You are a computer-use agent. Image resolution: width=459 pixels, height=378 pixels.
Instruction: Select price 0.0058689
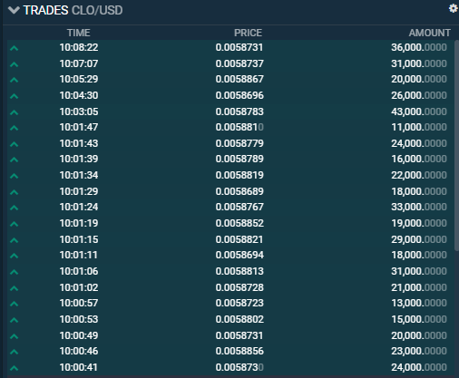[239, 191]
